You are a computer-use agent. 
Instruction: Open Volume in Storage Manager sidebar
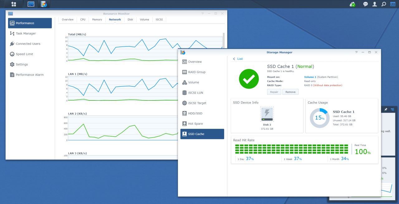[x=202, y=82]
